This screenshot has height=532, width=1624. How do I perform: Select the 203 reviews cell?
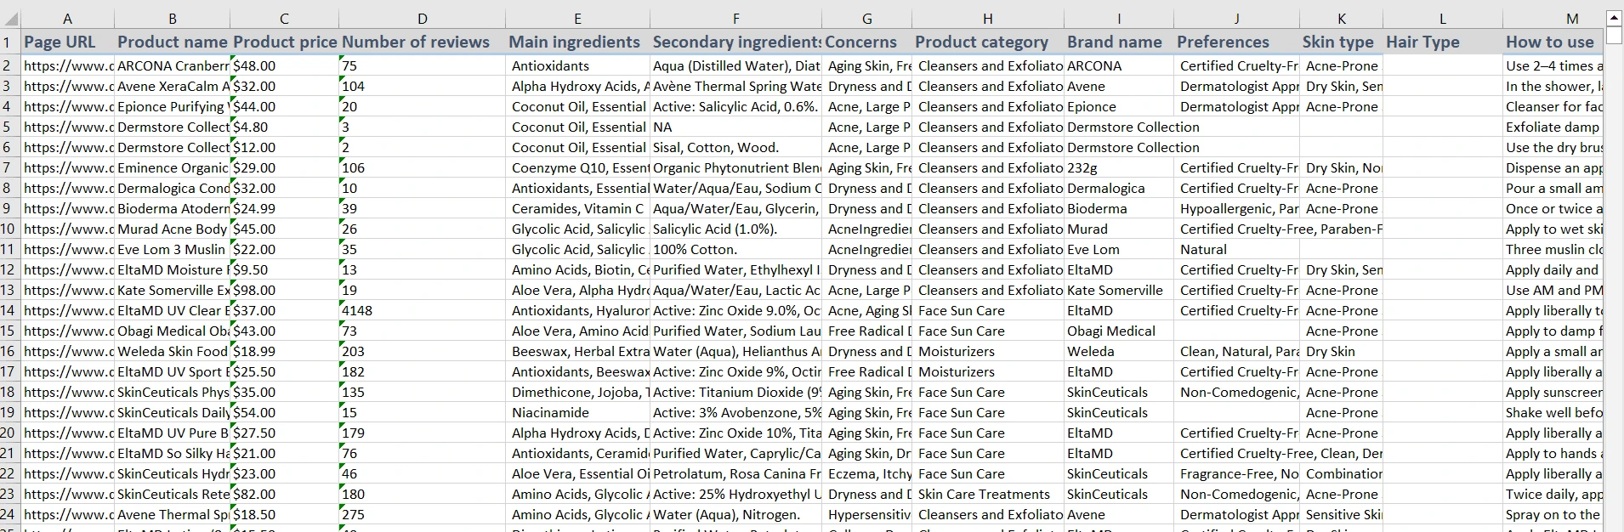[422, 351]
